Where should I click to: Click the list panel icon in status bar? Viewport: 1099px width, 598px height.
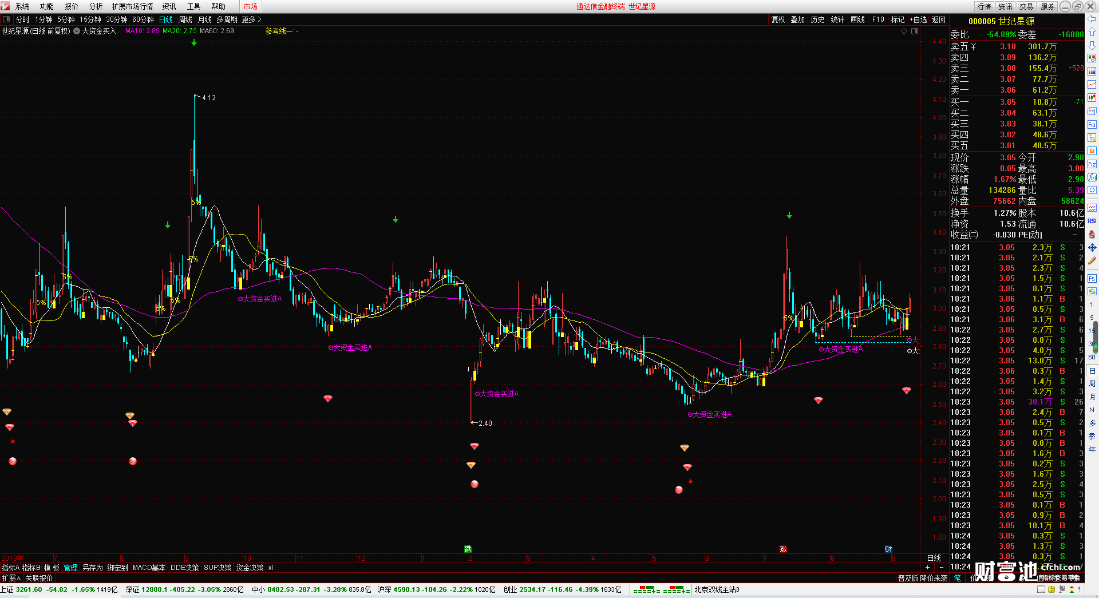tap(1042, 589)
